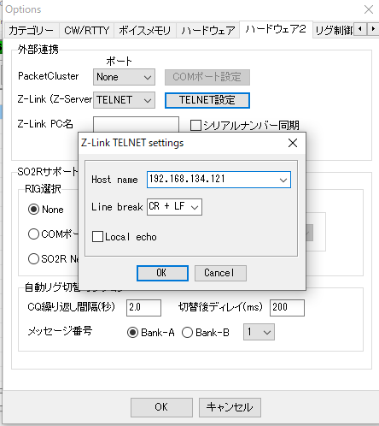Open the partially visible リグ制御 tab
379x426 pixels.
[333, 30]
